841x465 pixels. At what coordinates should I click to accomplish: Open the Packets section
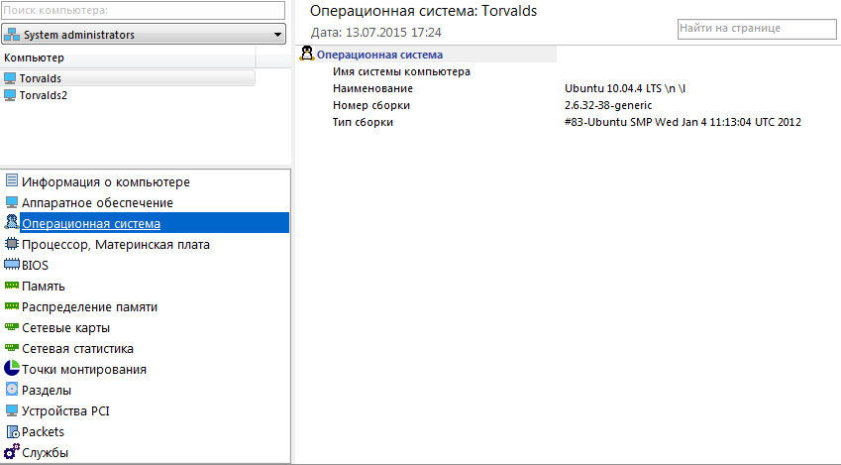pos(43,431)
